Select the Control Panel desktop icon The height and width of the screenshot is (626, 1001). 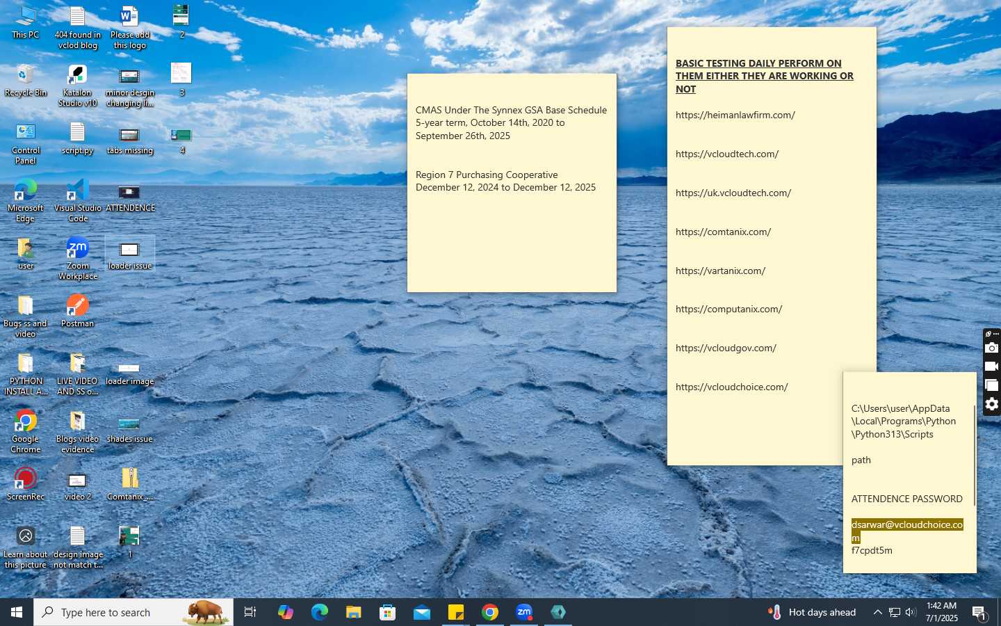[26, 143]
